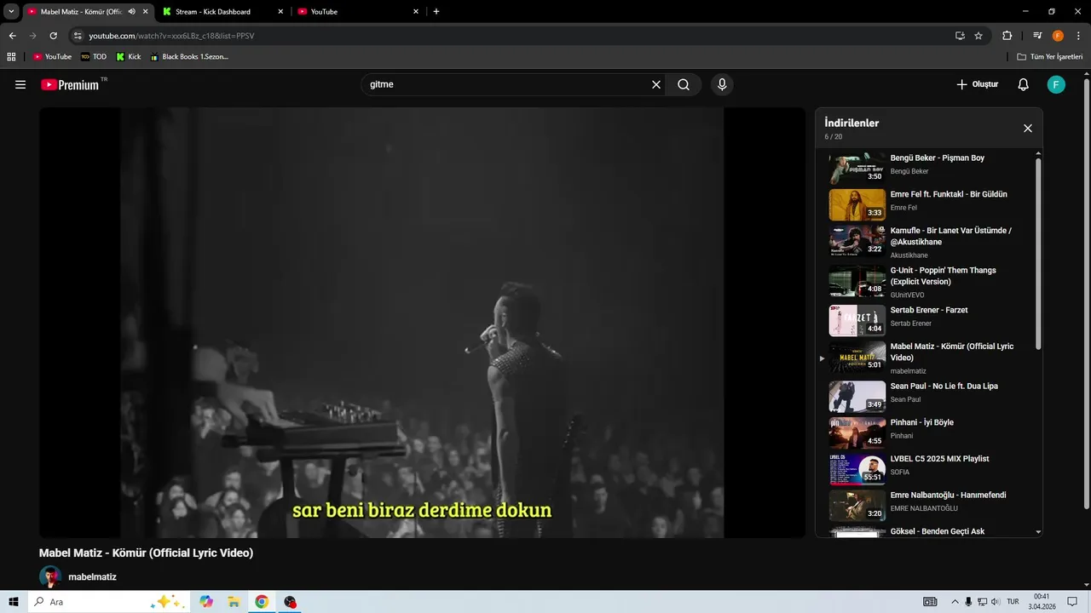Open the OBS recording app on taskbar

coord(290,602)
